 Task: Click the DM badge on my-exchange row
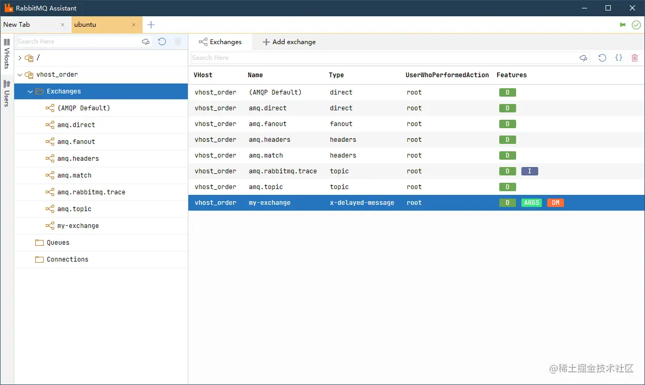(556, 203)
